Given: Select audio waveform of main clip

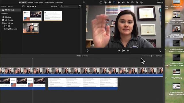Looking at the screenshot, I should coord(81,75).
